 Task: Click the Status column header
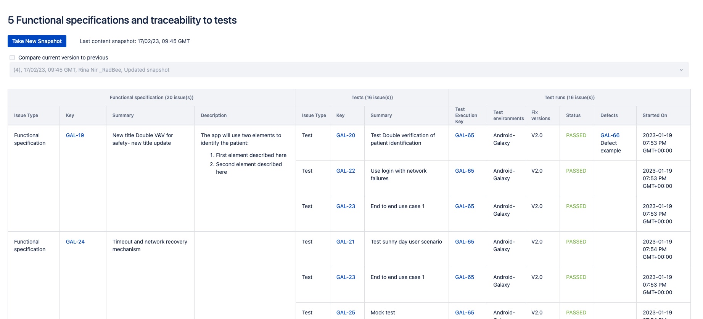573,115
